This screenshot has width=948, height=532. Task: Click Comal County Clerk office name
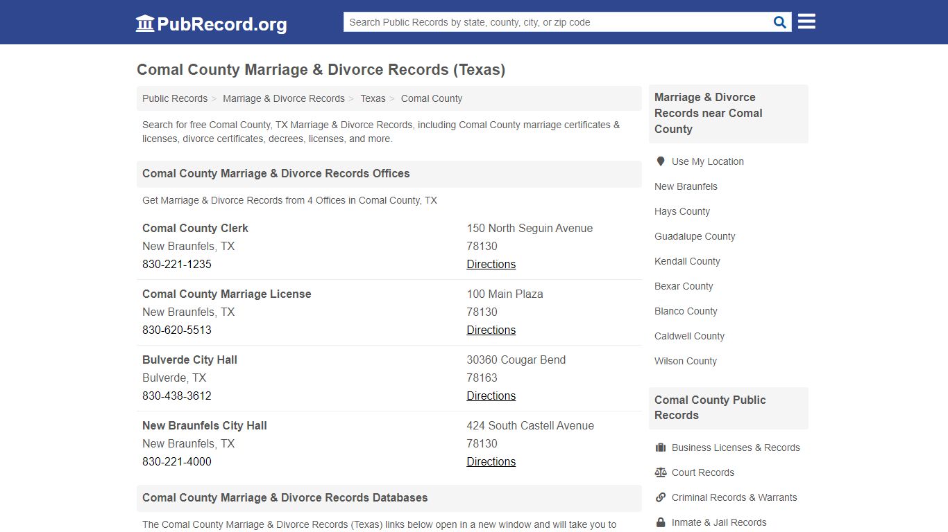[195, 228]
